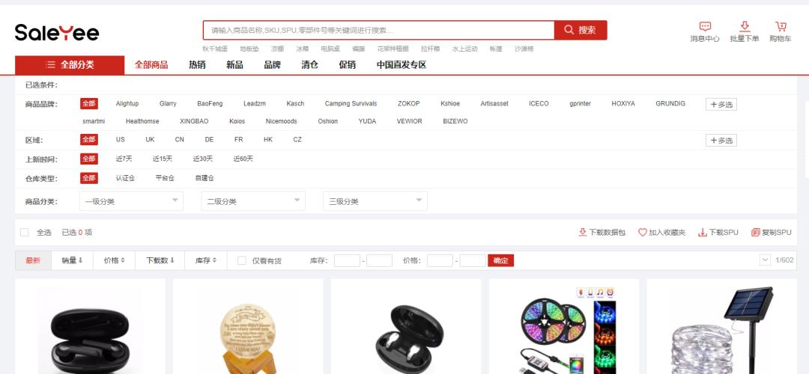The height and width of the screenshot is (374, 809).
Task: Expand the 三级分类 category dropdown
Action: (x=375, y=201)
